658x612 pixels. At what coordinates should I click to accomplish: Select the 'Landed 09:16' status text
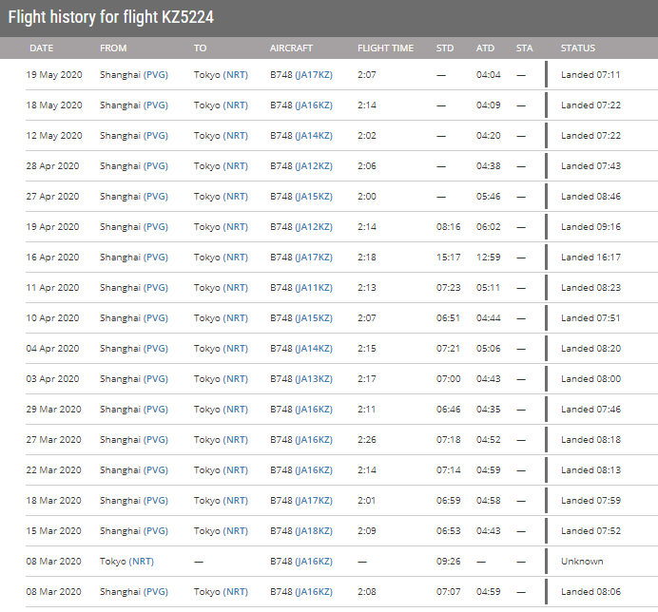point(590,227)
